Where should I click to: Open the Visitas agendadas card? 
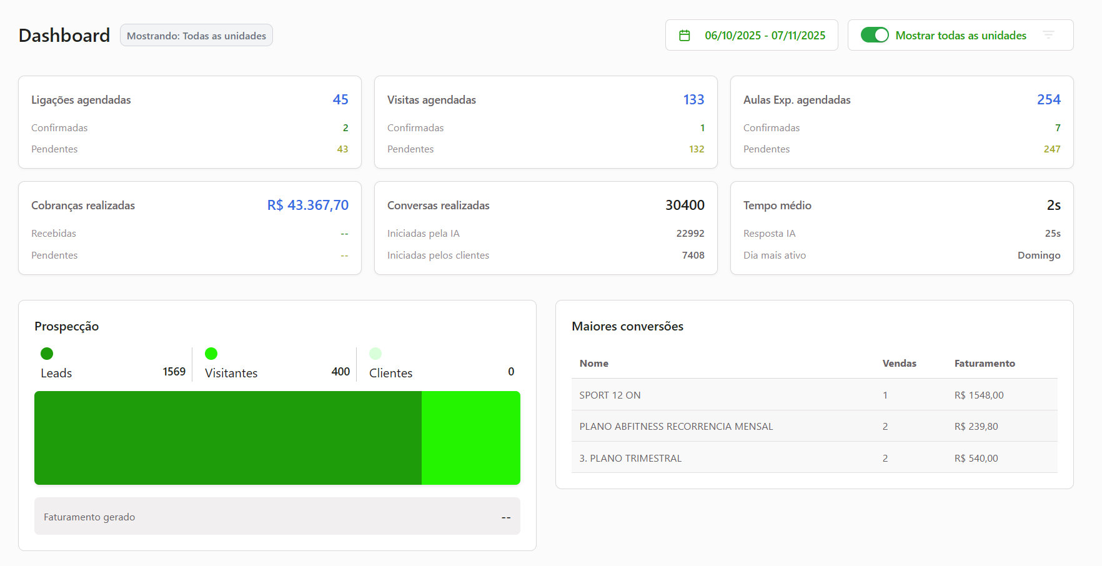click(545, 122)
